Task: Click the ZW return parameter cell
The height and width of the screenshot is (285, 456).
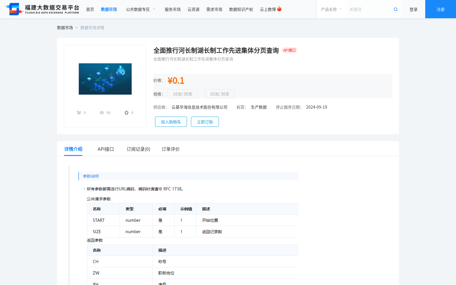Action: pos(120,273)
